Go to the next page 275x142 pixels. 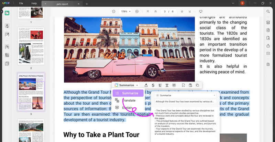coord(182,11)
